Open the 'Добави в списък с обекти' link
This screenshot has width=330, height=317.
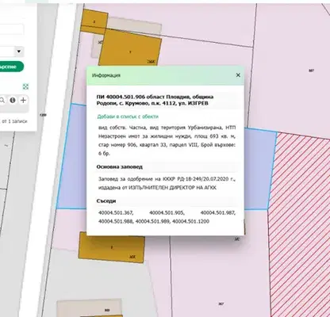click(x=128, y=116)
